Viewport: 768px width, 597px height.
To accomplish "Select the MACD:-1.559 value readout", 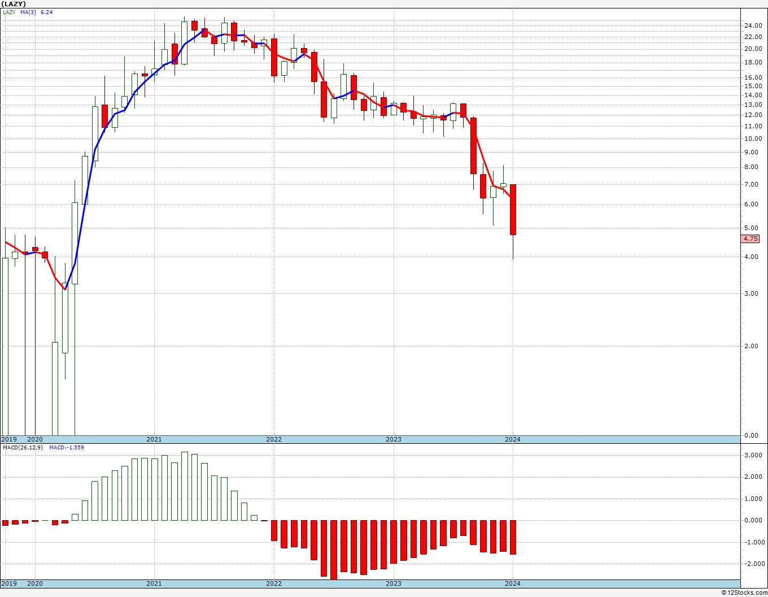I will [67, 448].
